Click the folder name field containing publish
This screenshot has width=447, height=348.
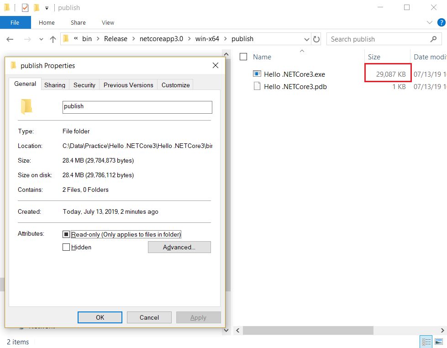pos(137,107)
